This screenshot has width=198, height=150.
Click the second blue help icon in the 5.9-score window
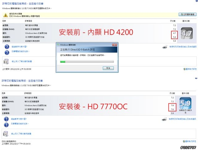coord(6,125)
